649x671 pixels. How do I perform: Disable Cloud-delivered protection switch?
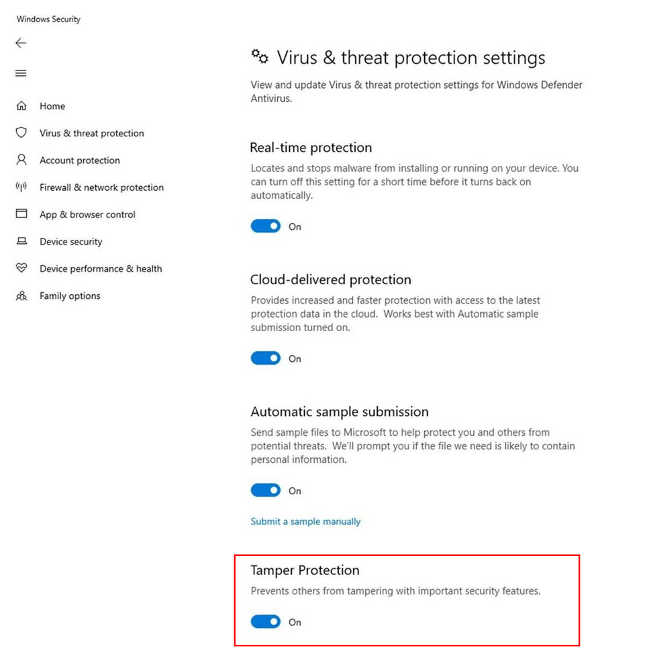point(266,359)
